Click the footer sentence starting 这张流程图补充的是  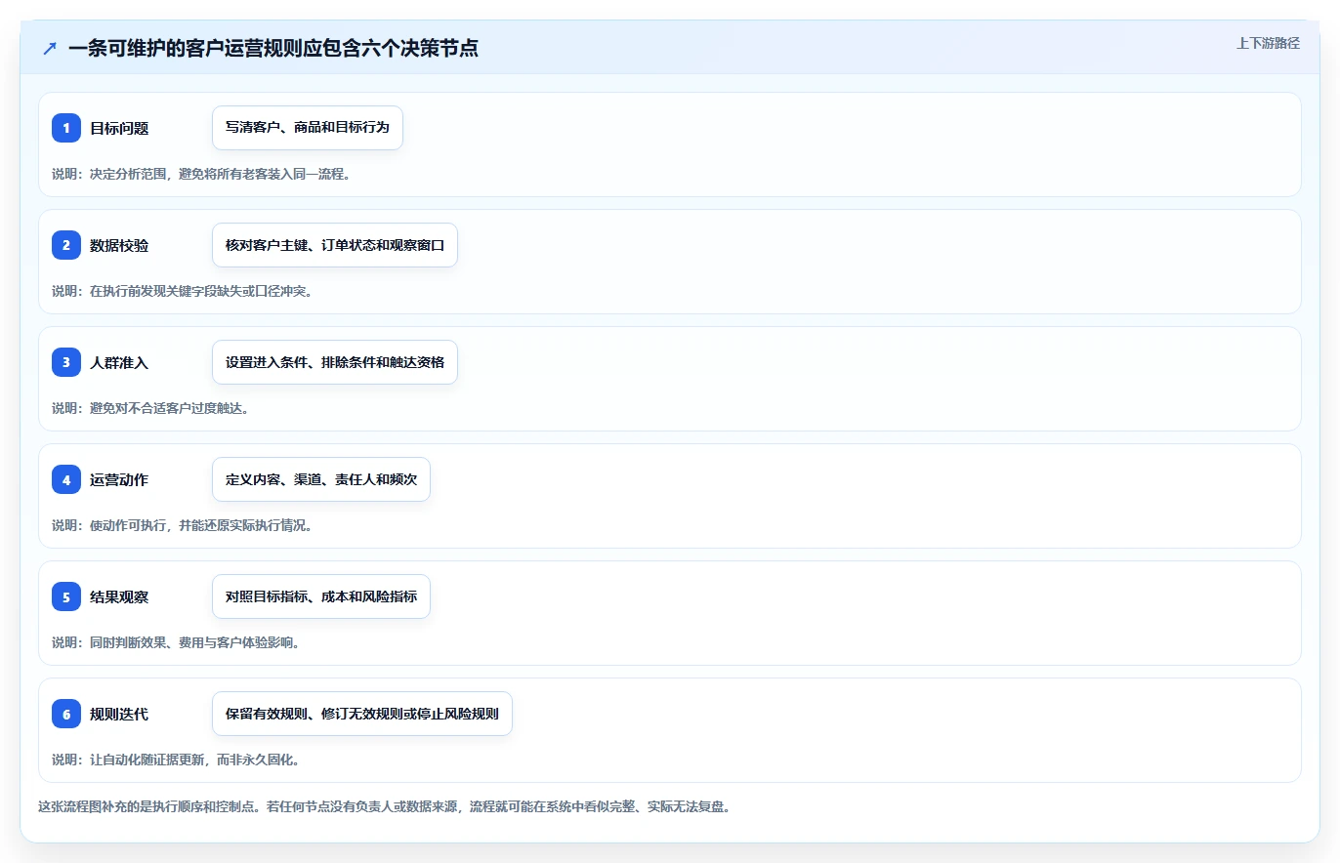pos(384,807)
